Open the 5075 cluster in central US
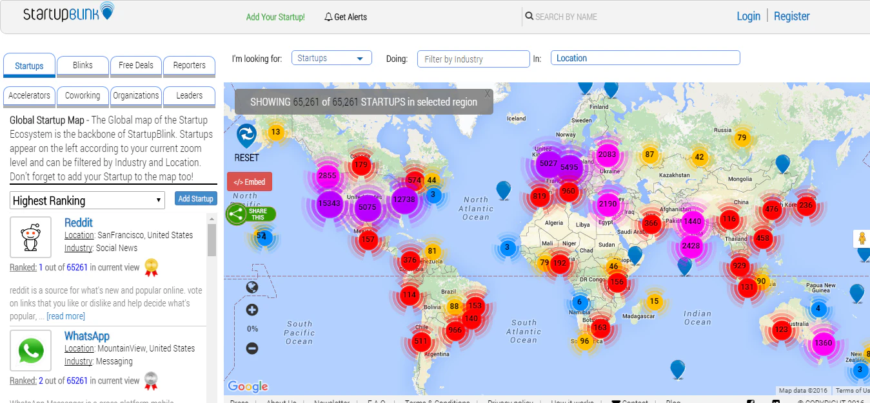 tap(367, 207)
